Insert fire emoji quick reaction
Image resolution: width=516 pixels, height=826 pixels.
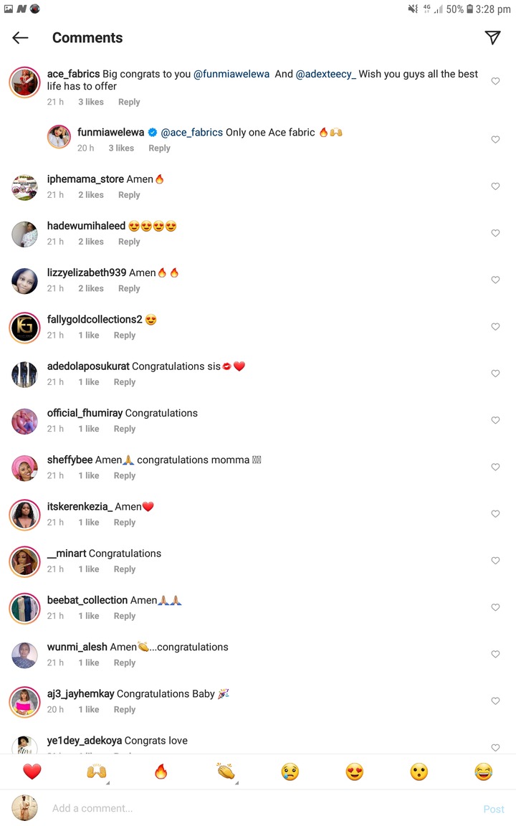[161, 772]
